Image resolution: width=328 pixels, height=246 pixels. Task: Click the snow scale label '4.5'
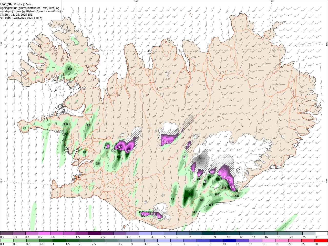(153, 237)
